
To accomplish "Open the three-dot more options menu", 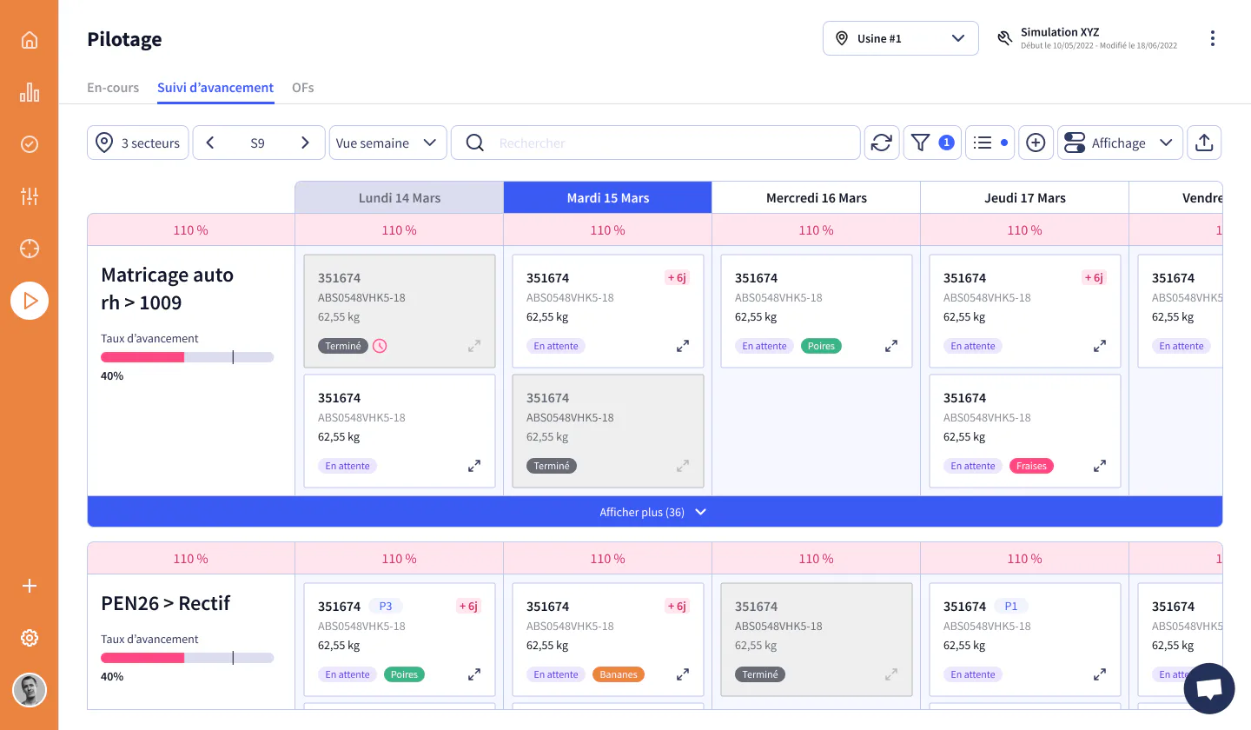I will tap(1213, 38).
